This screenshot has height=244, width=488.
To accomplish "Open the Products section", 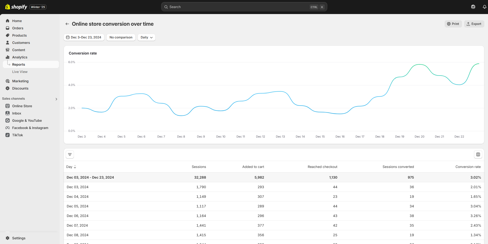I will (x=19, y=35).
